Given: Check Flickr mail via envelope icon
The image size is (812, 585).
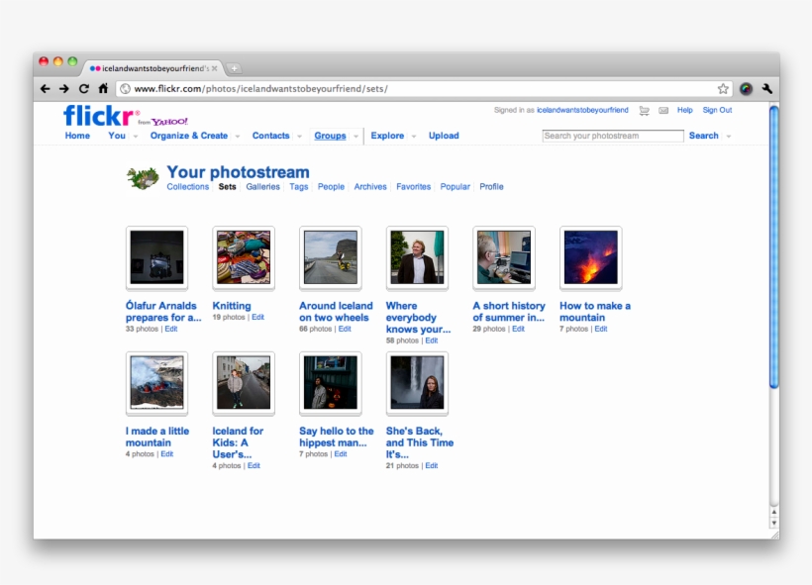Looking at the screenshot, I should tap(662, 110).
